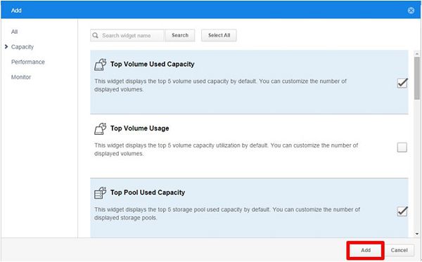The image size is (422, 262).
Task: Focus the Search widget name field
Action: point(132,35)
